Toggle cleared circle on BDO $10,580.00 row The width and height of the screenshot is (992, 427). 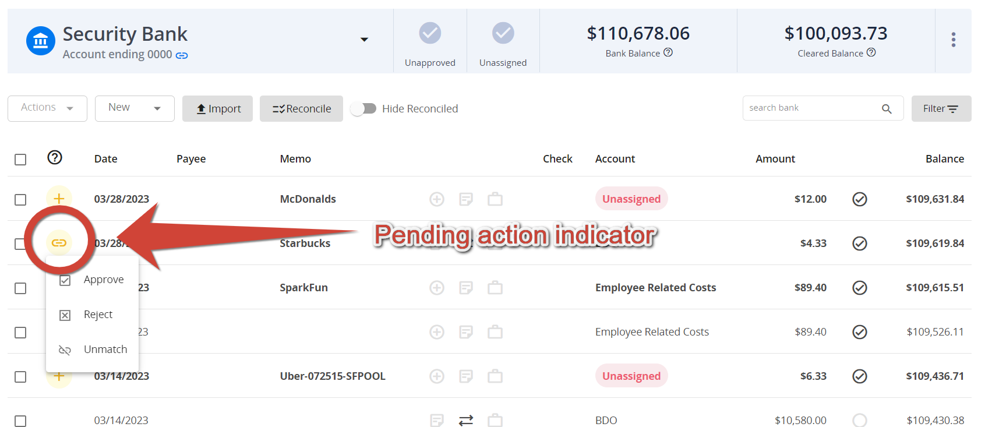(x=860, y=420)
